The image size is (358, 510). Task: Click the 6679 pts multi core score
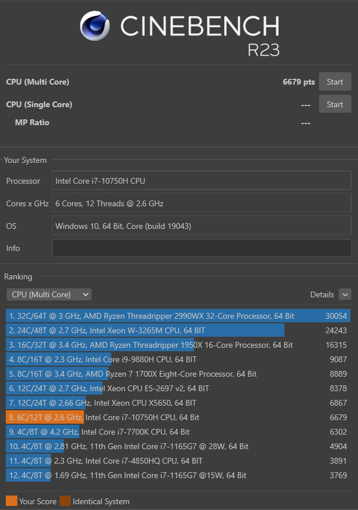click(298, 82)
